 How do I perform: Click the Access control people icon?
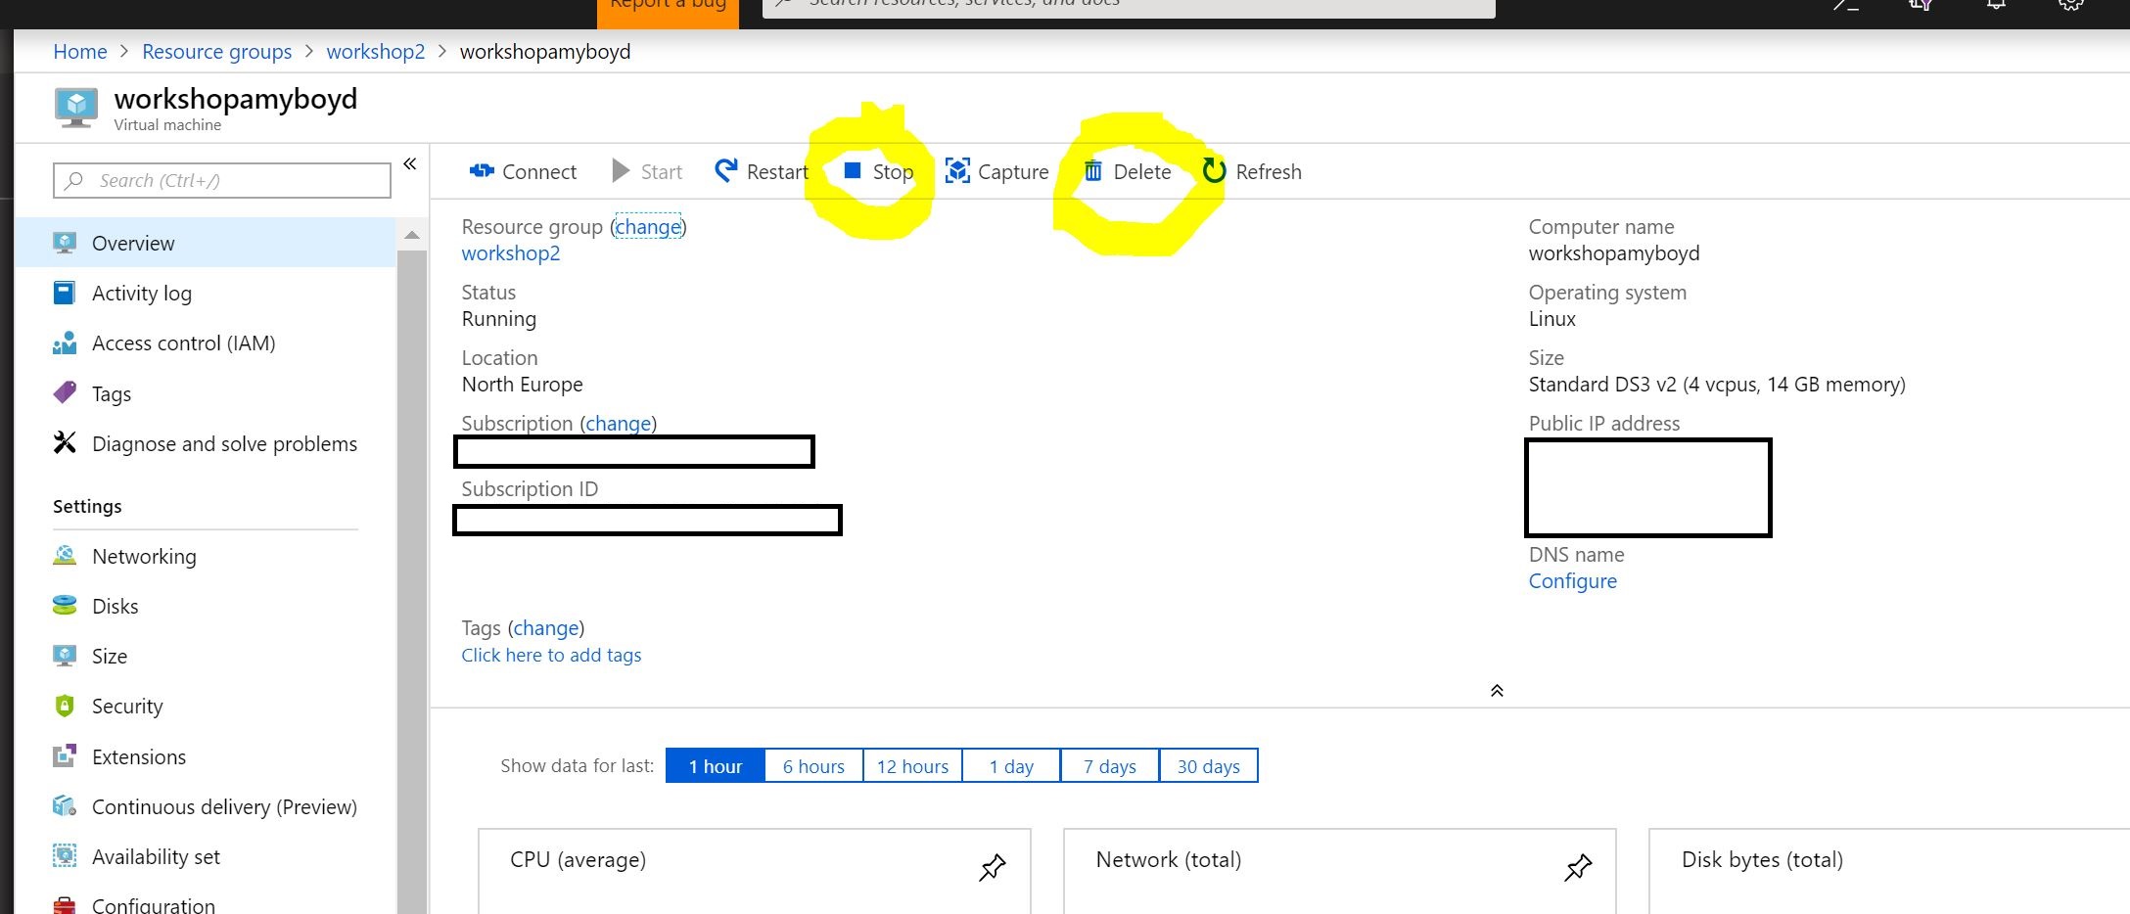pos(65,343)
